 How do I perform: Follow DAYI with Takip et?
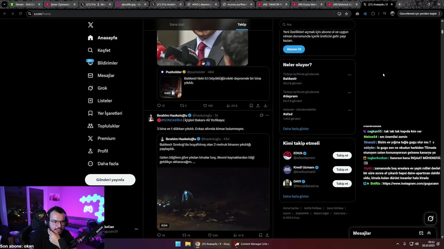pos(342,184)
